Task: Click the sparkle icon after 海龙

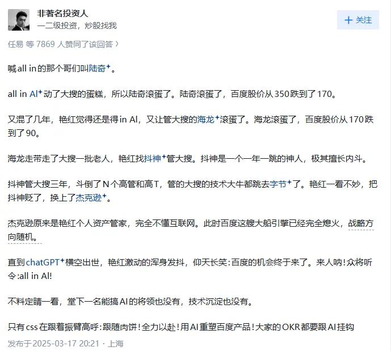Action: click(217, 117)
